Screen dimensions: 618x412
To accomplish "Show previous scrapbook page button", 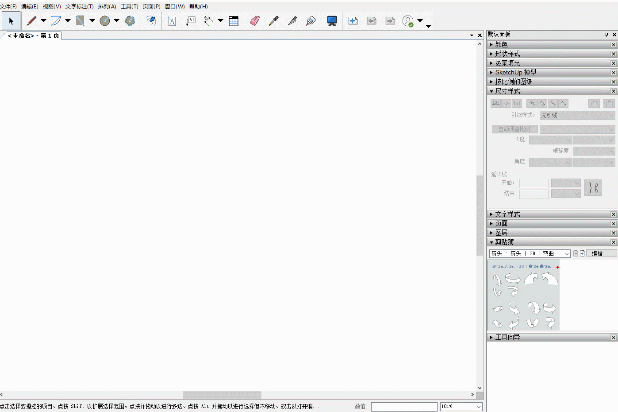I will [x=576, y=253].
